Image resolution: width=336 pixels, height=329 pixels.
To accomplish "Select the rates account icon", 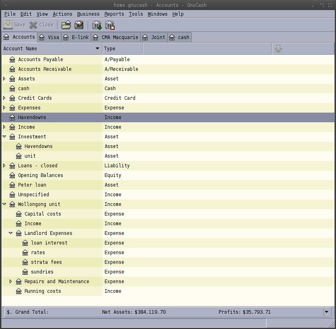I will pos(25,253).
